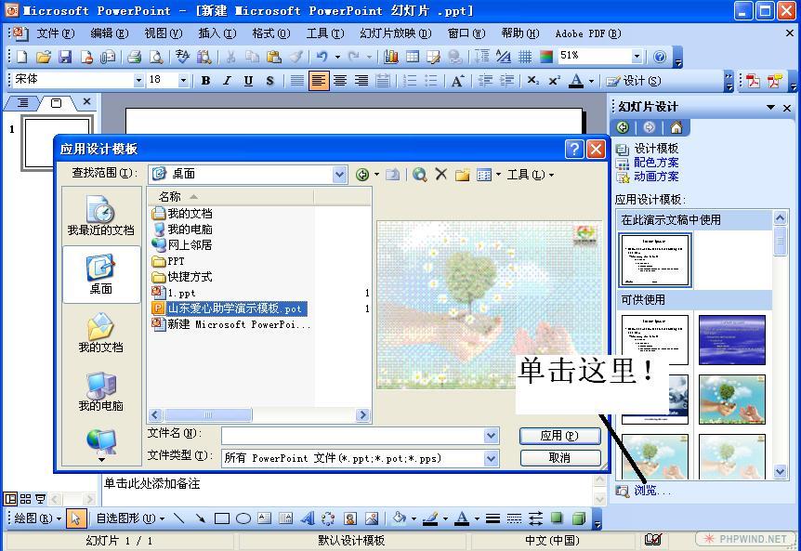Click the New presentation icon

(22, 56)
